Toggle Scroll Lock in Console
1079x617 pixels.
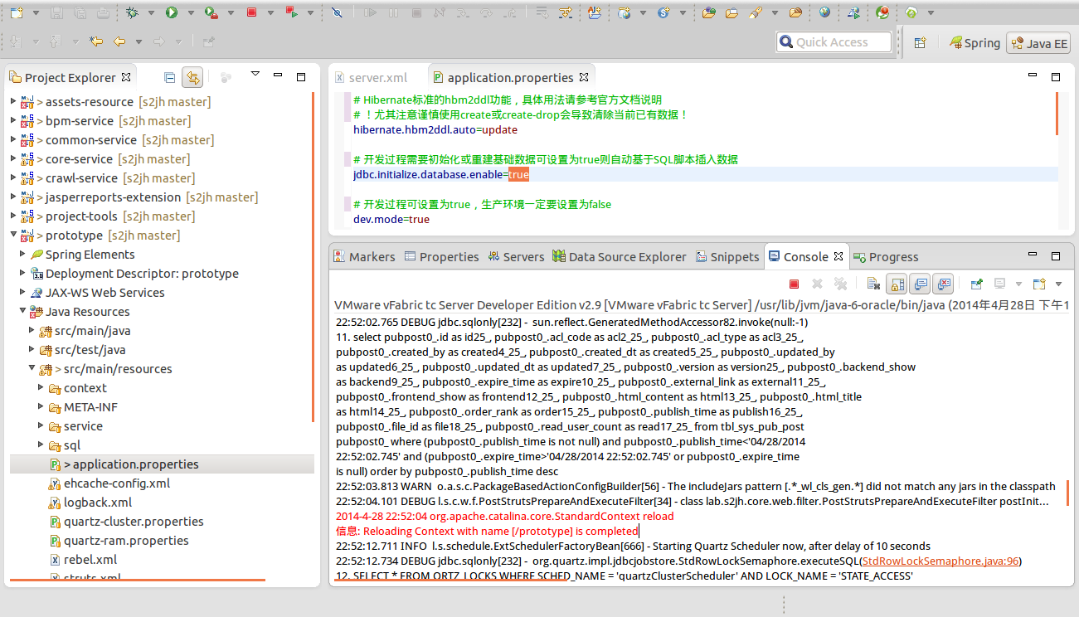896,284
